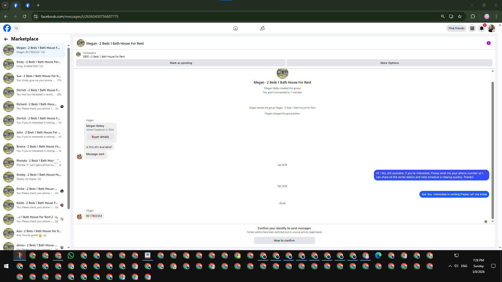This screenshot has width=502, height=282.
Task: Open the Facebook search icon
Action: click(x=16, y=28)
